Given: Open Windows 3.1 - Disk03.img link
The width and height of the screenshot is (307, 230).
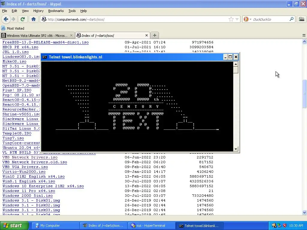Looking at the screenshot, I should [x=31, y=210].
